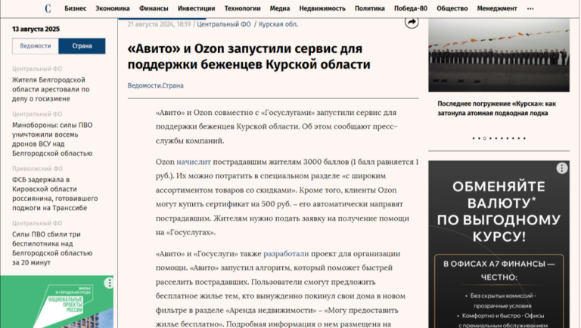Click the article timestamp '21 августа 2024, 18:19'
This screenshot has width=581, height=328.
click(159, 24)
